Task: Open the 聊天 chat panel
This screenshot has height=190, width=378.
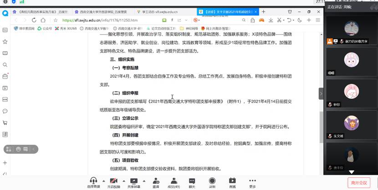Action: (192, 183)
